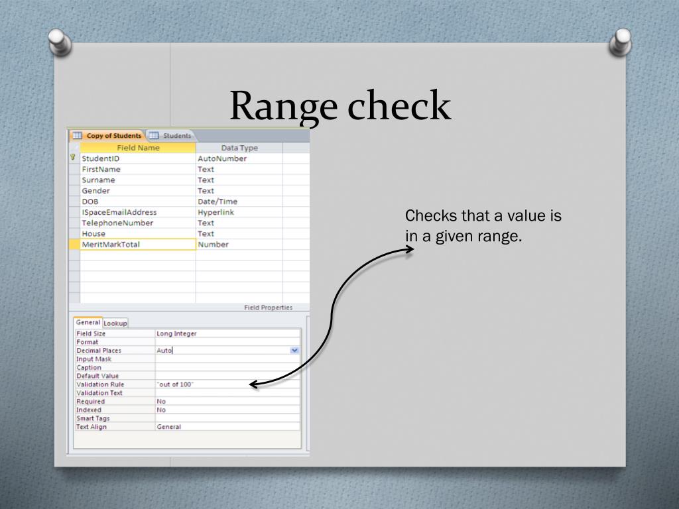This screenshot has height=509, width=679.
Task: Click the Caption property field
Action: tap(227, 367)
